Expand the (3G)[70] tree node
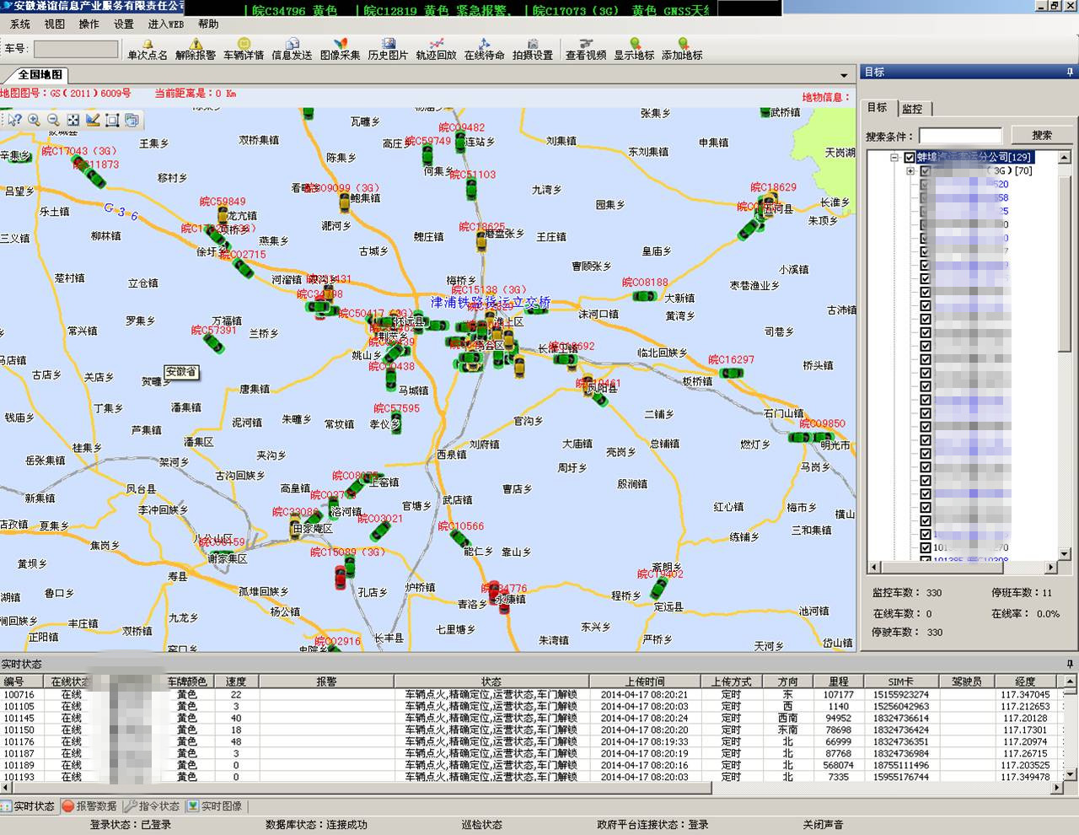The height and width of the screenshot is (835, 1079). coord(910,171)
